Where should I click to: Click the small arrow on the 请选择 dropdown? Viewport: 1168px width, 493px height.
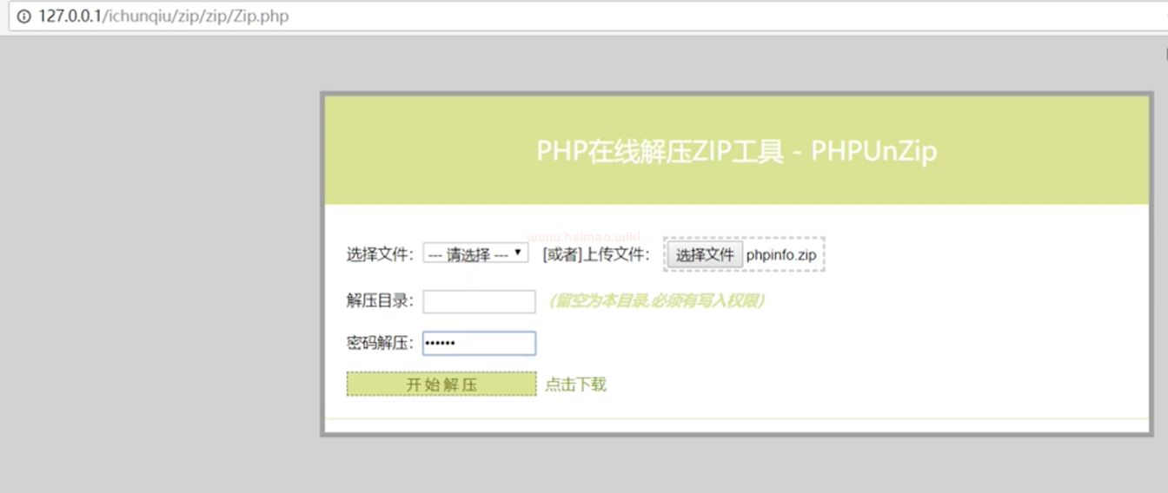pyautogui.click(x=518, y=253)
